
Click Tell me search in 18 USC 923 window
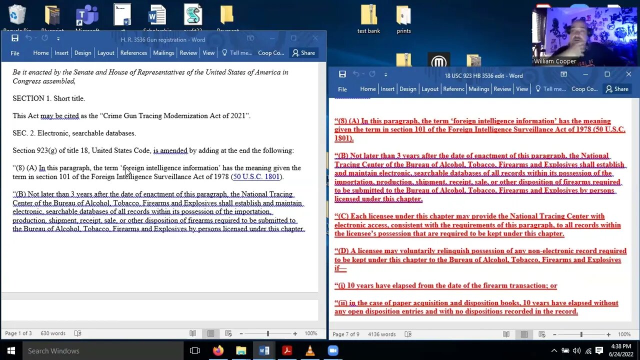point(550,89)
